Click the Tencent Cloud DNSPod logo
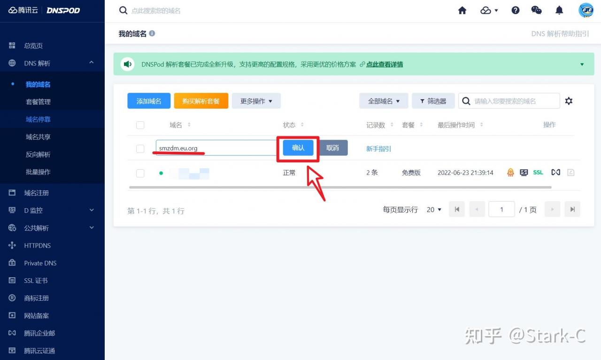 [x=44, y=10]
